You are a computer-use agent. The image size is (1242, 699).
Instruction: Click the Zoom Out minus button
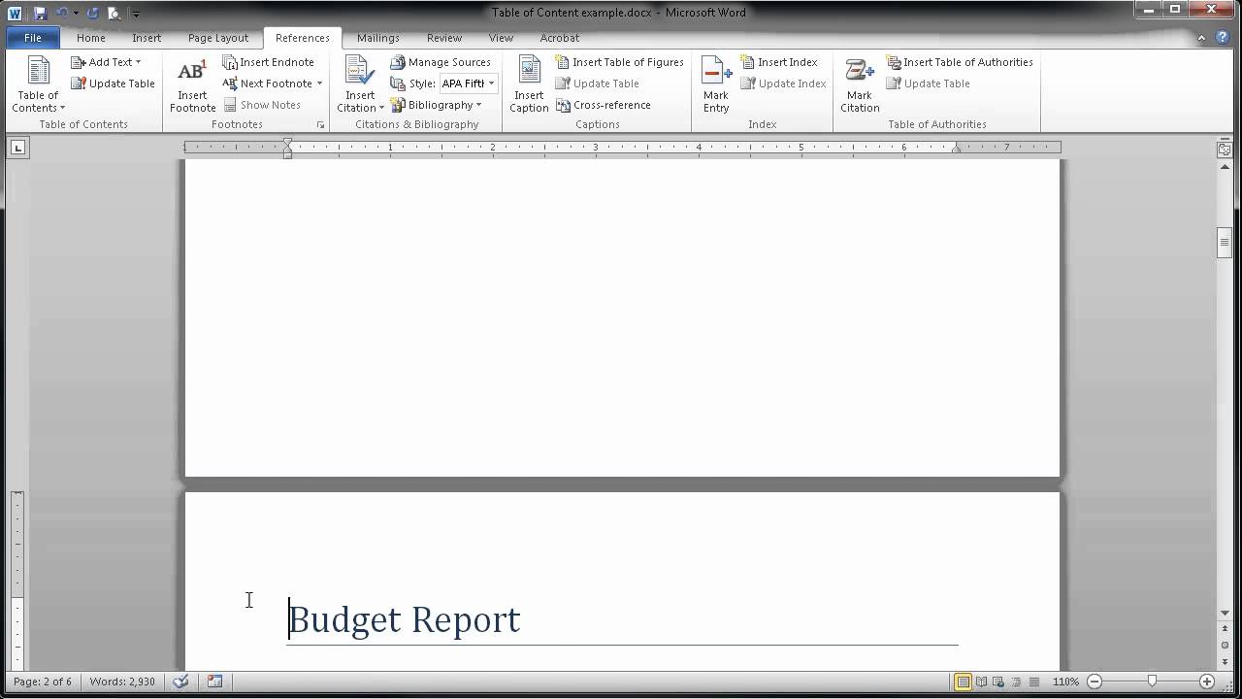click(x=1095, y=682)
